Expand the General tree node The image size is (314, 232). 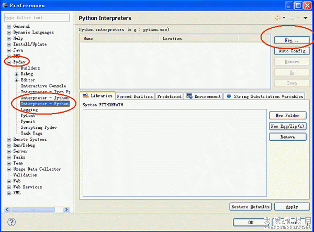pyautogui.click(x=9, y=26)
